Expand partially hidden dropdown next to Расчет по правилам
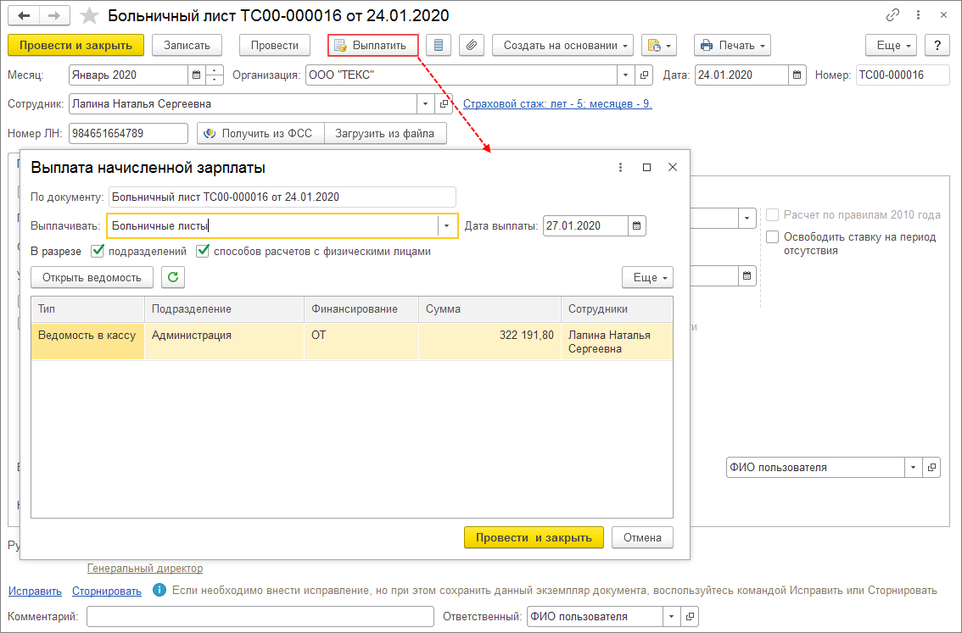 coord(747,218)
